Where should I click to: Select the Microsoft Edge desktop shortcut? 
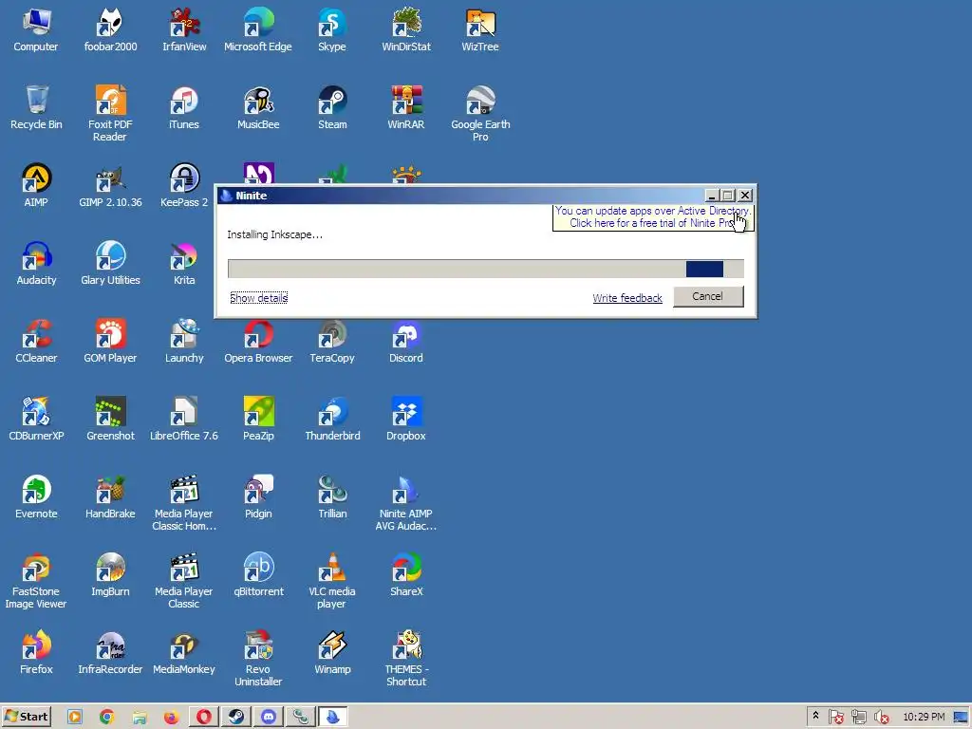tap(258, 29)
